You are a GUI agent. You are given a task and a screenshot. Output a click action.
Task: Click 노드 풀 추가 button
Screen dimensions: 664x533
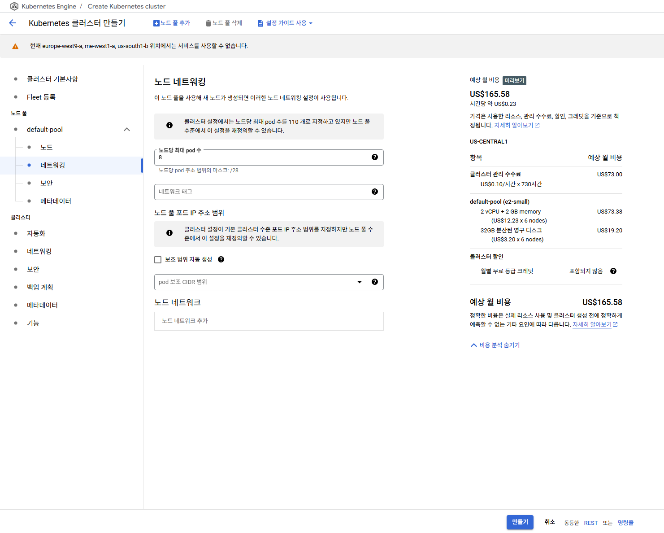pyautogui.click(x=172, y=23)
